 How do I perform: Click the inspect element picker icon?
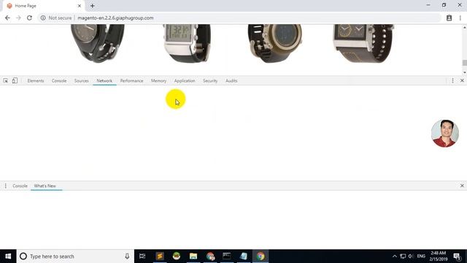tap(5, 80)
